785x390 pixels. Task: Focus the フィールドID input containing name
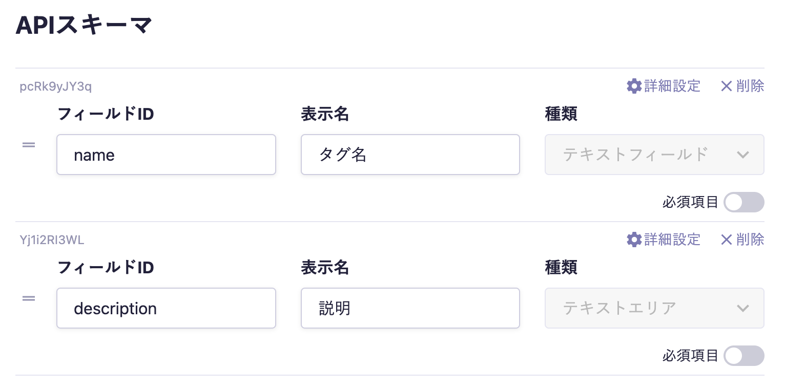pos(166,155)
